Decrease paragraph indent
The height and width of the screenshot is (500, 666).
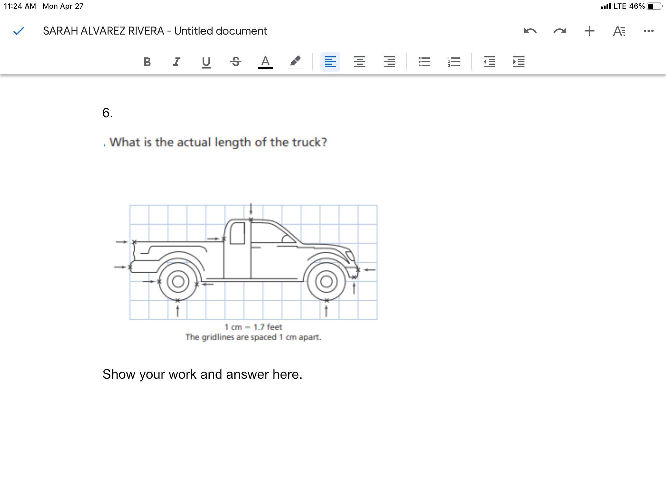point(489,62)
